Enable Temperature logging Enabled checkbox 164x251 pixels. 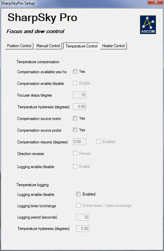(x=78, y=194)
